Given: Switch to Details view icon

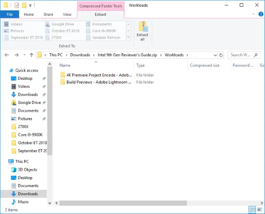Looking at the screenshot, I should click(x=252, y=210).
